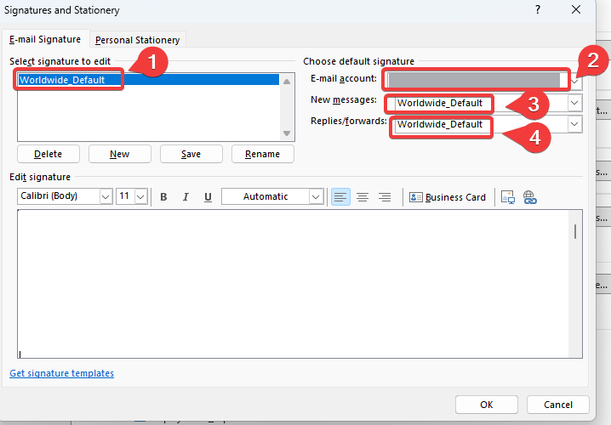
Task: Open the Automatic font color picker
Action: 316,196
